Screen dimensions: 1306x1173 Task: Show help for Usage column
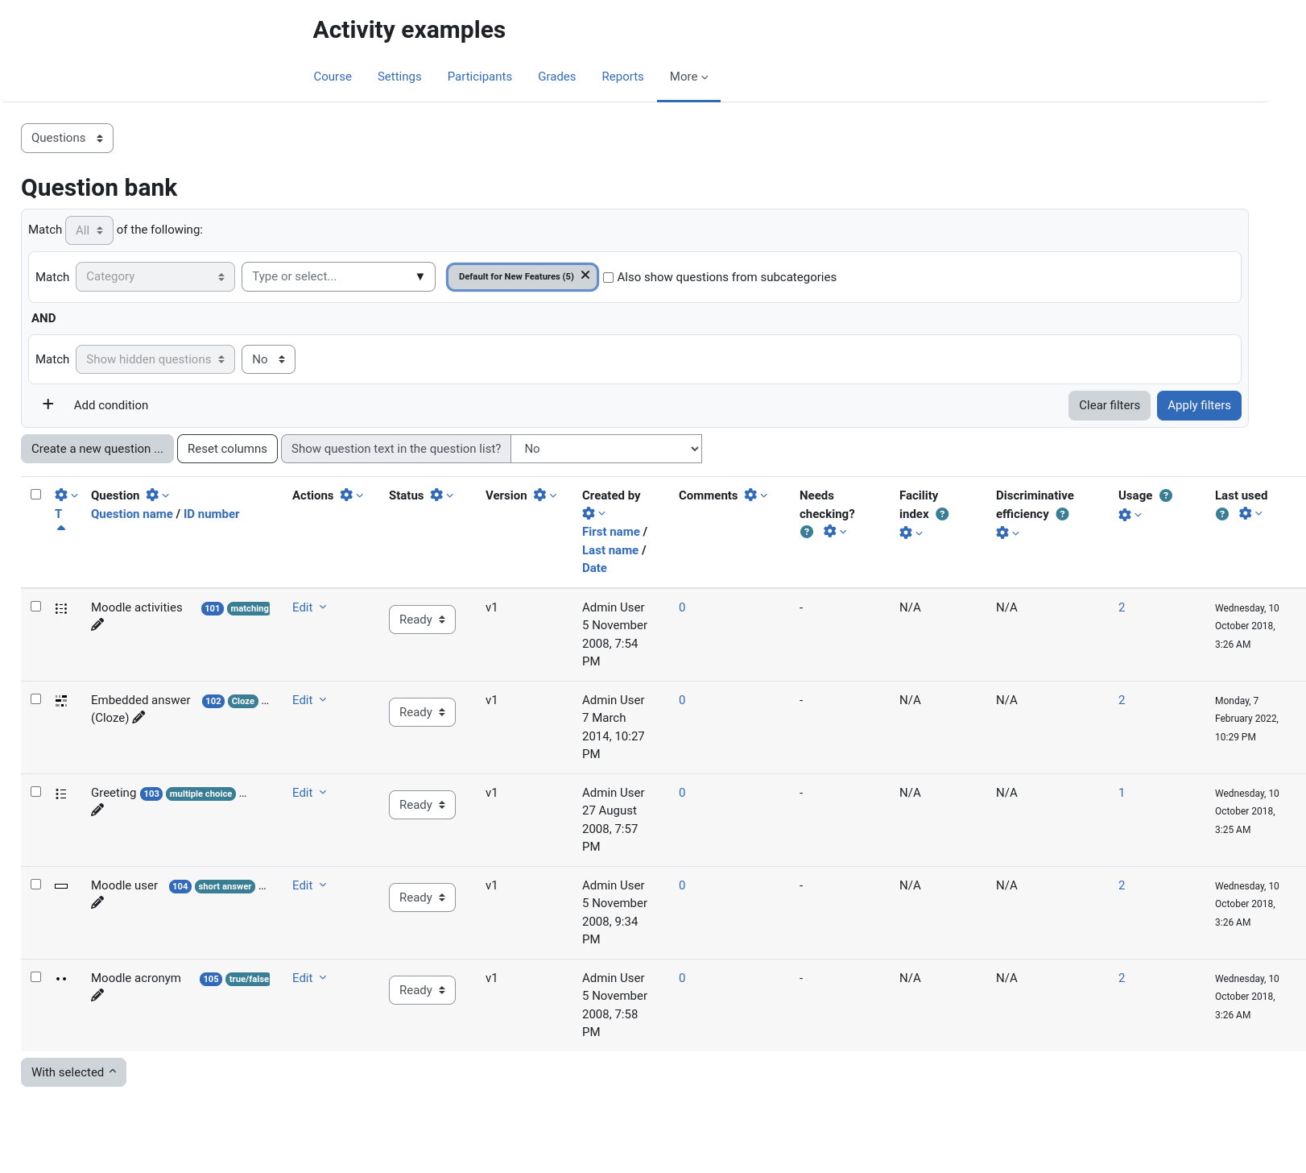1166,495
